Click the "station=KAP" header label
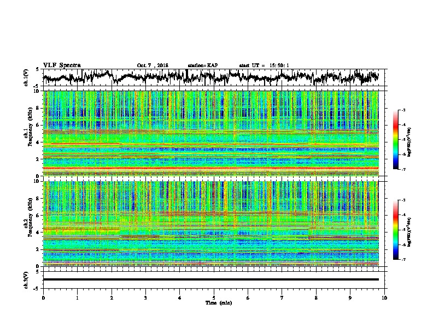The height and width of the screenshot is (334, 433). 203,65
